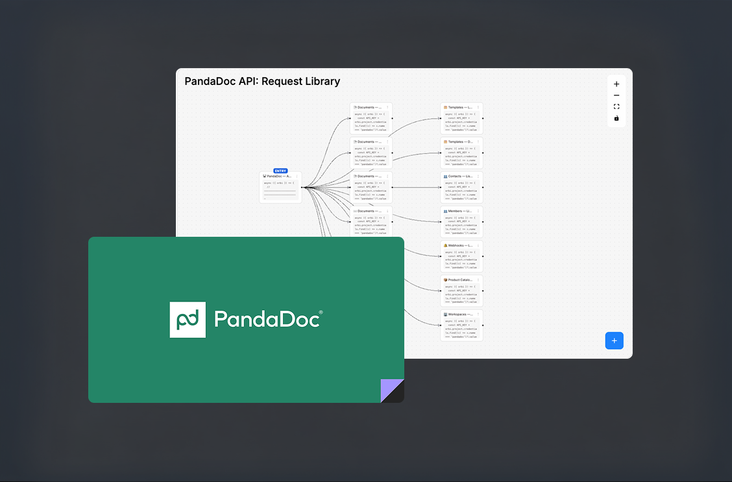Click the output handle of PandaDoc entry node
The width and height of the screenshot is (732, 482).
(x=302, y=187)
